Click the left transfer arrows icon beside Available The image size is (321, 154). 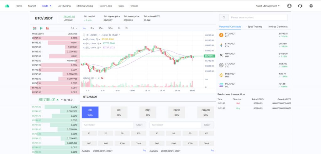click(x=145, y=151)
